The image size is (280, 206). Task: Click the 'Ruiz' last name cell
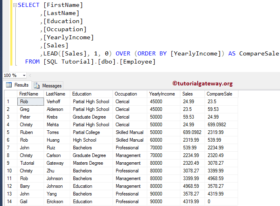tap(57, 148)
